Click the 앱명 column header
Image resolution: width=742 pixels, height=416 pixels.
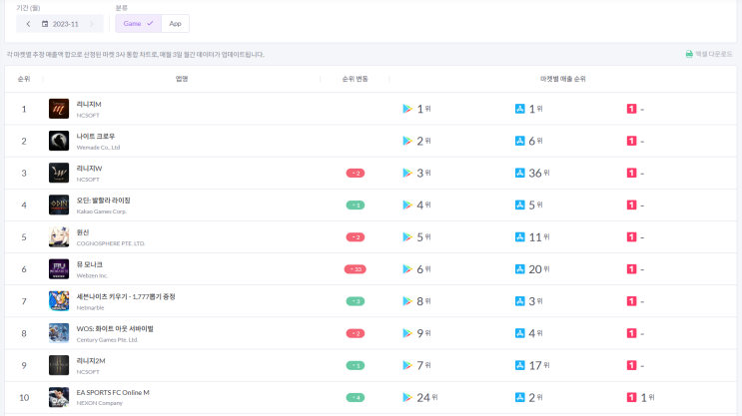coord(182,79)
